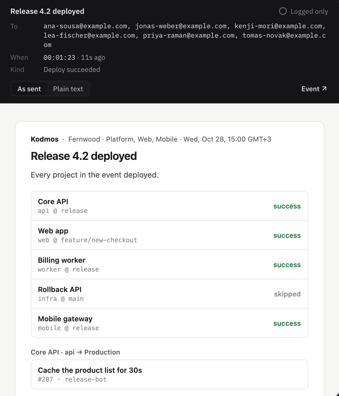Switch to the As sent tab
The image size is (339, 396).
point(29,89)
